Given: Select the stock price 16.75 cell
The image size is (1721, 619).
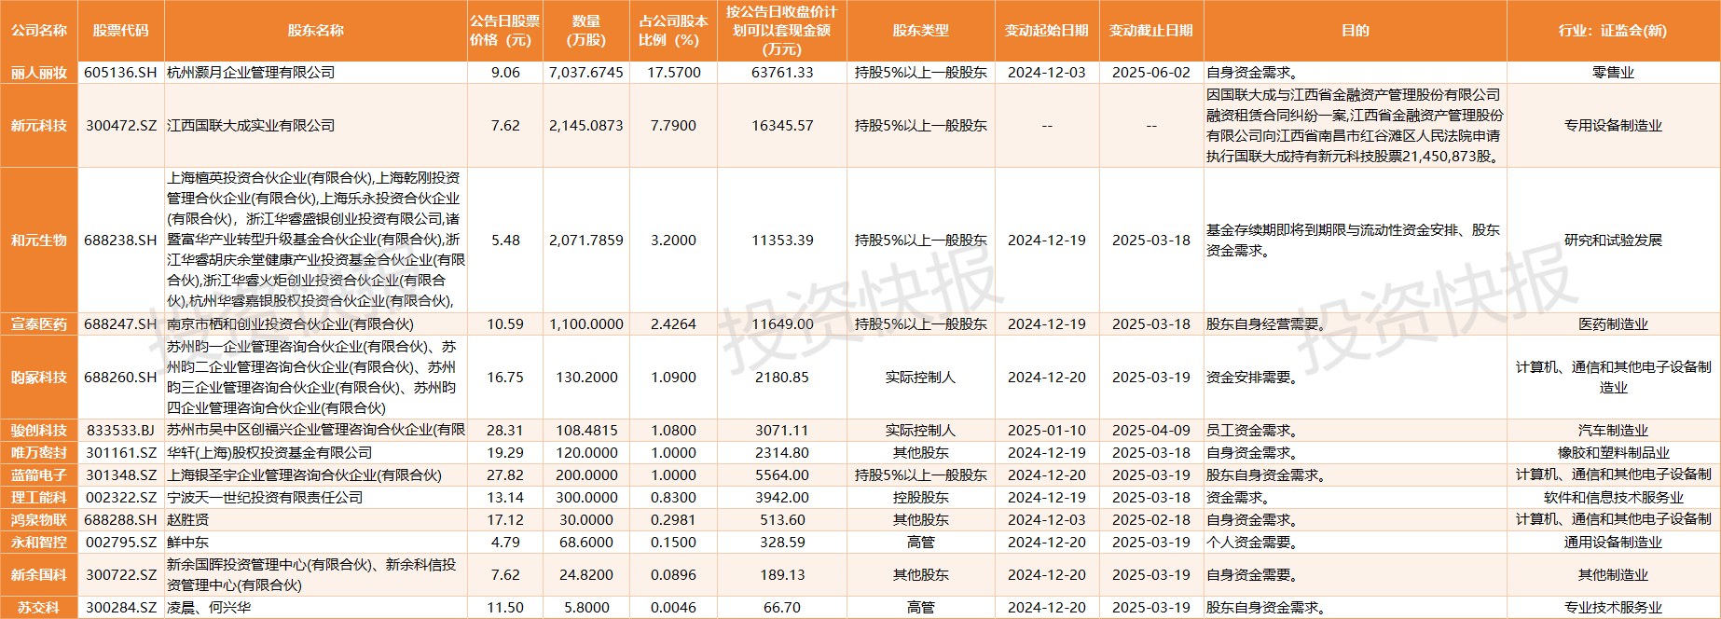Looking at the screenshot, I should 505,378.
